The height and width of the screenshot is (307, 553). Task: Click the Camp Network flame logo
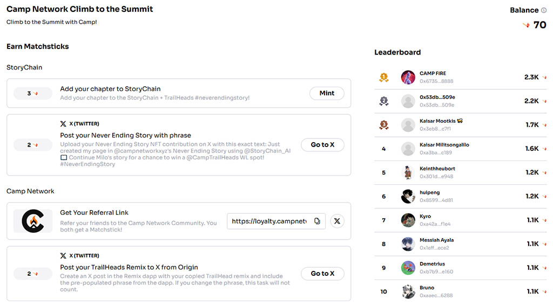pos(33,221)
